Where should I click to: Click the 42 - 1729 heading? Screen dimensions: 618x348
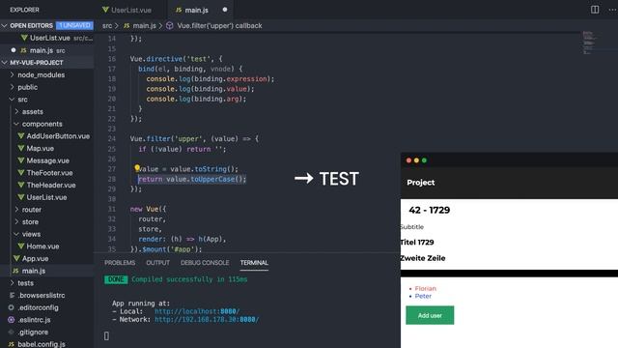click(429, 210)
